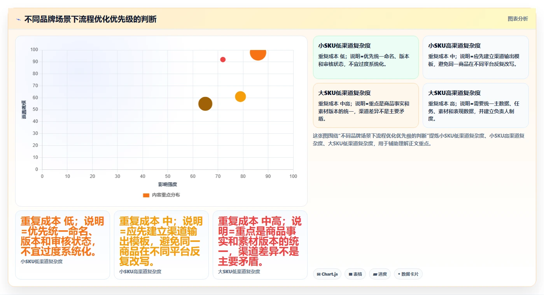Click the 覆盖规模 y-axis title
This screenshot has width=544, height=295.
(24, 109)
